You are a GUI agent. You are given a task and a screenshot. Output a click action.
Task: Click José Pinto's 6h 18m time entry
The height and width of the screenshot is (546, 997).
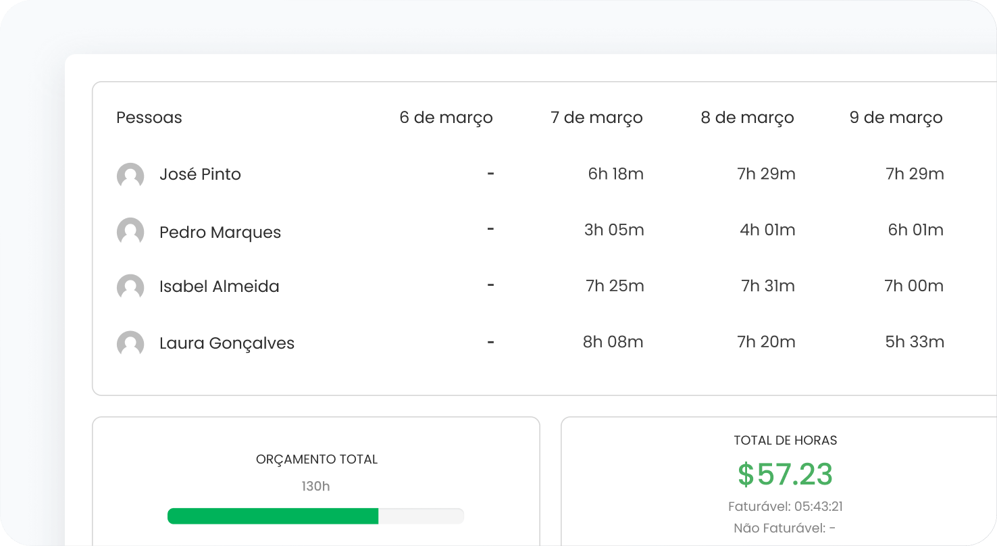615,174
